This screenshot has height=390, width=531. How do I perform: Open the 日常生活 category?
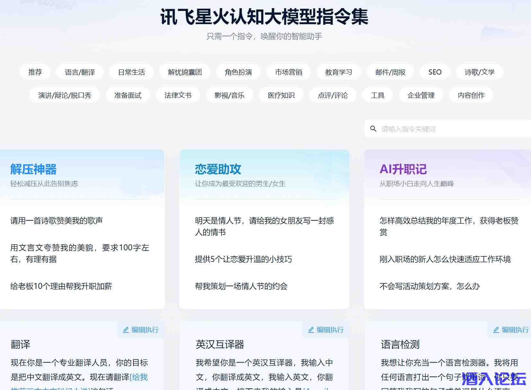pos(131,72)
